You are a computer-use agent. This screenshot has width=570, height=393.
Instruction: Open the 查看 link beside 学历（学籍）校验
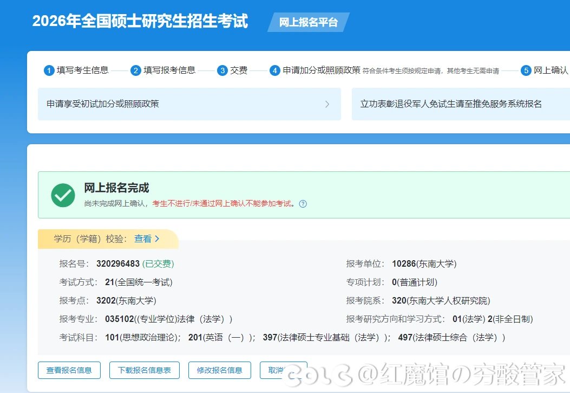click(x=147, y=239)
